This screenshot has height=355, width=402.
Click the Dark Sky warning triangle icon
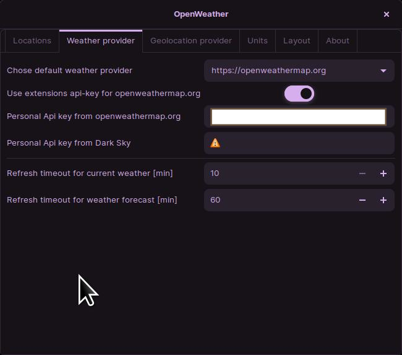[215, 143]
